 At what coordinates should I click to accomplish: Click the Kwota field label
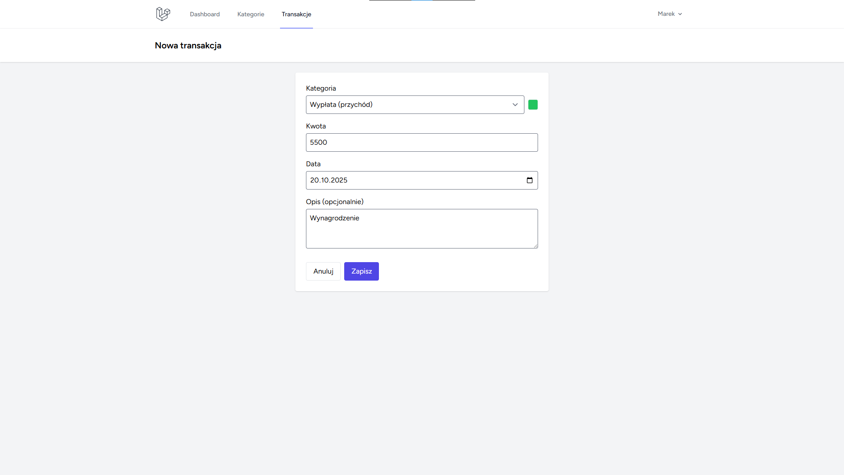pos(316,126)
